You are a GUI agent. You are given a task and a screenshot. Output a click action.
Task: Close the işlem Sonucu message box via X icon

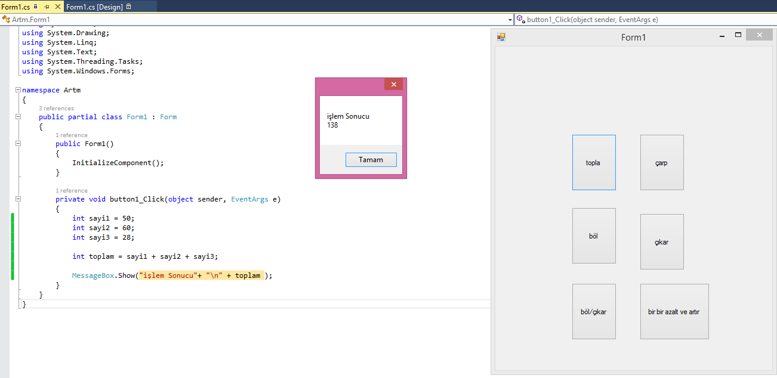coord(393,84)
